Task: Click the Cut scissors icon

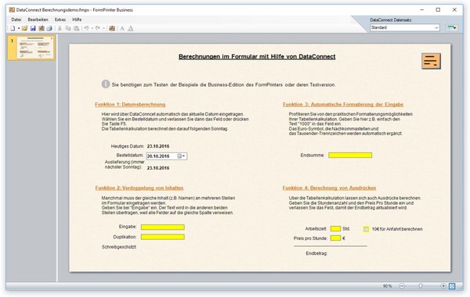Action: [60, 28]
